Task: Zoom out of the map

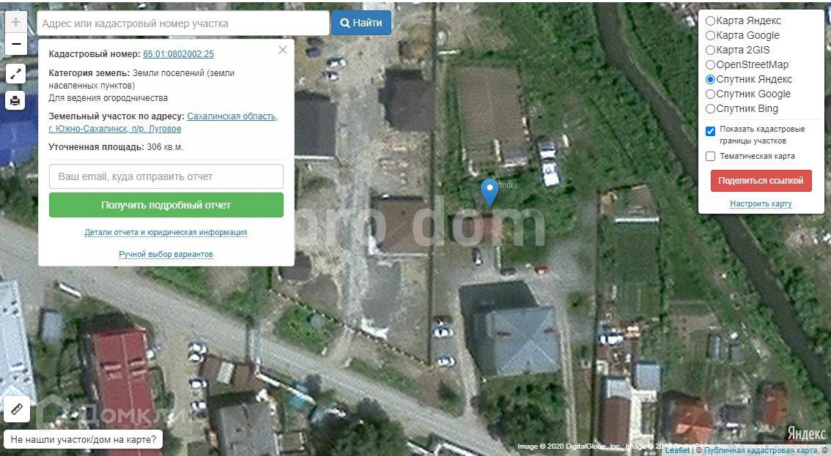Action: coord(15,45)
